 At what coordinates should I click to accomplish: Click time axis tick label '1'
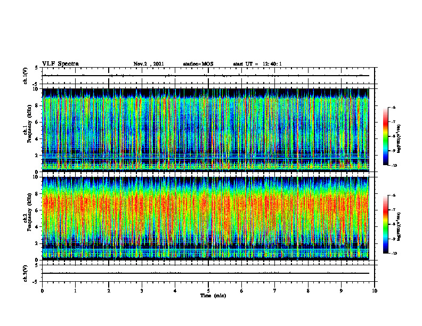click(75, 291)
